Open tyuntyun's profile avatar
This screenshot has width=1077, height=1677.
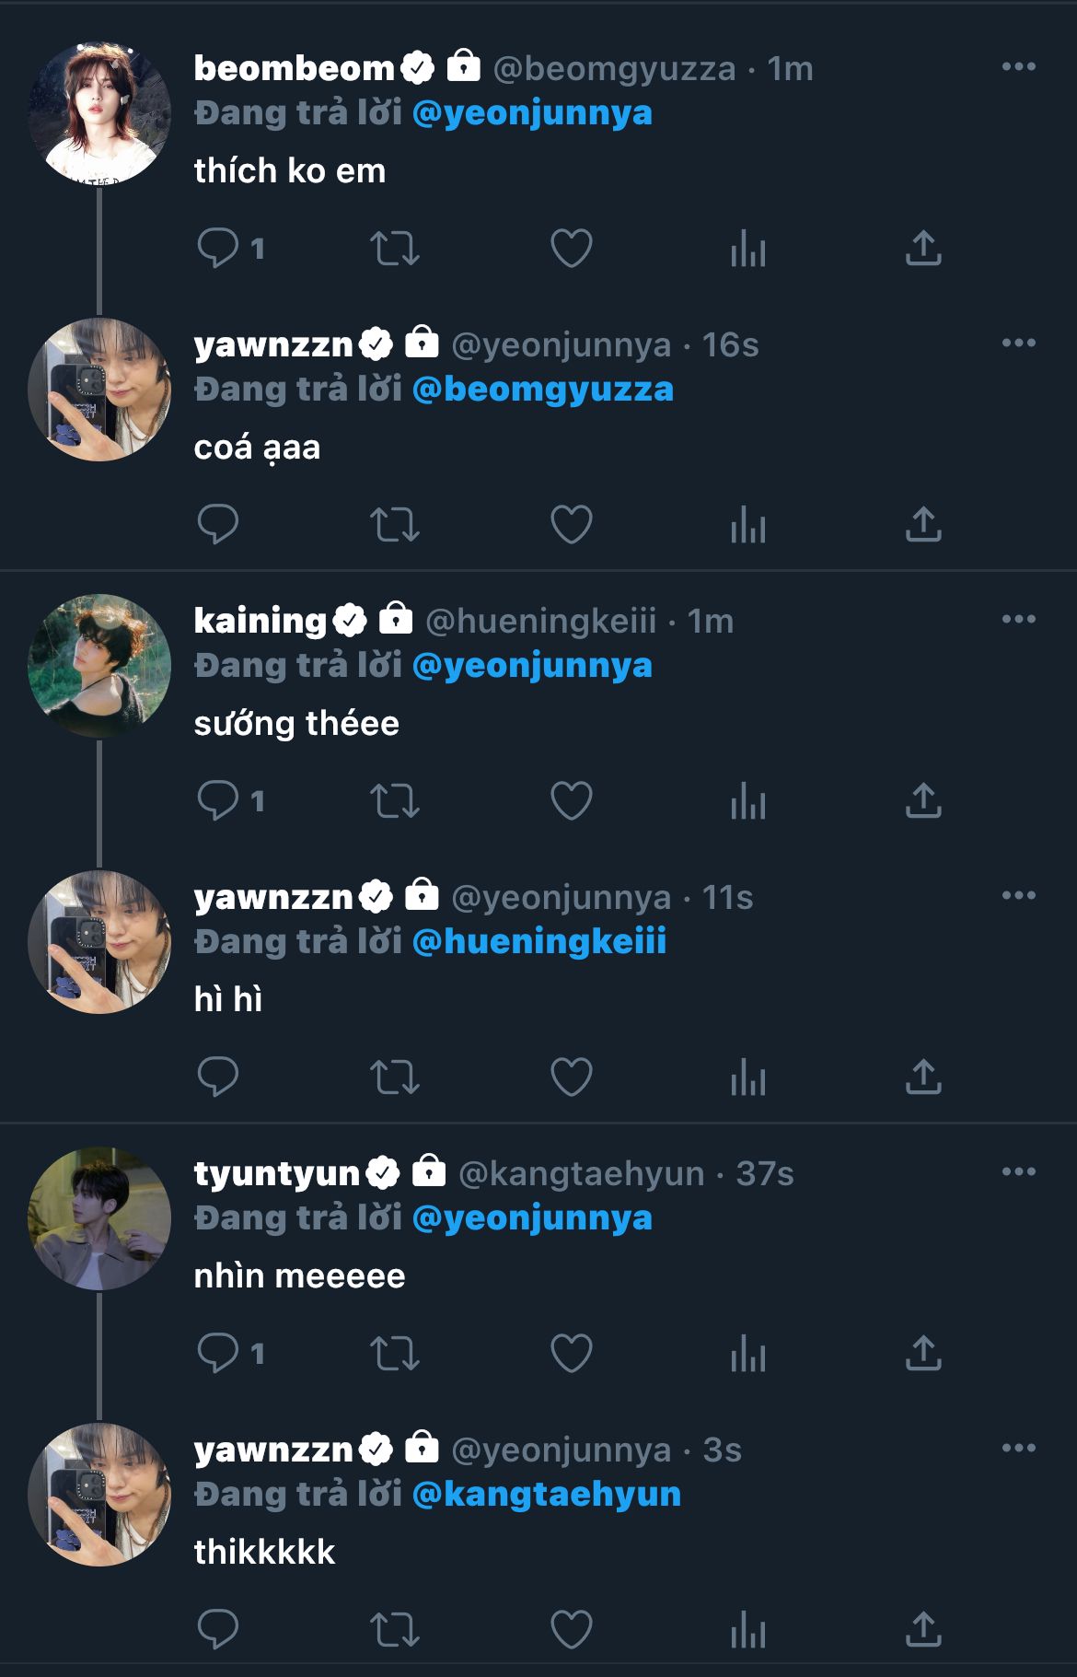[99, 1218]
